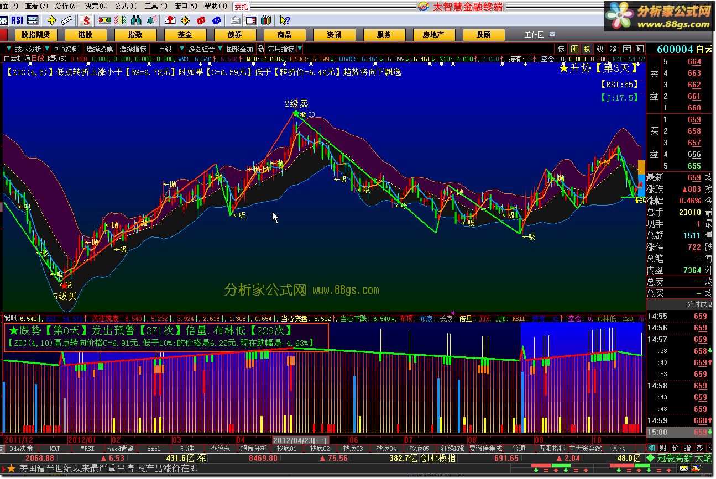The image size is (716, 479).
Task: Click the 股指期货 market button
Action: [x=35, y=35]
